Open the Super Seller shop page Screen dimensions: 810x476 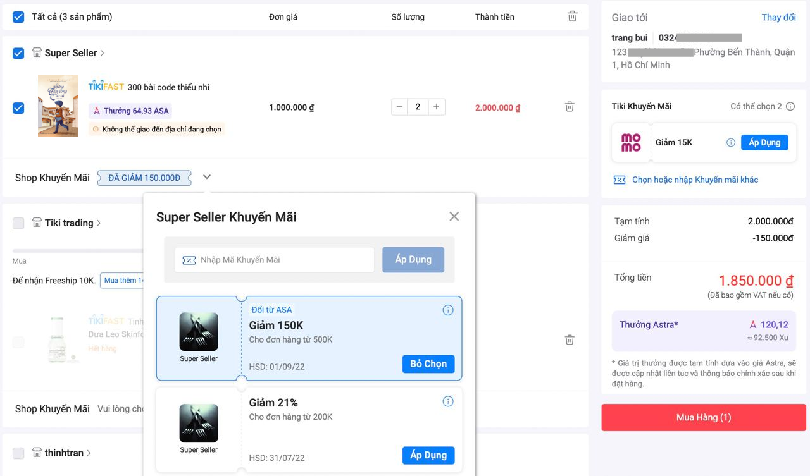[74, 53]
